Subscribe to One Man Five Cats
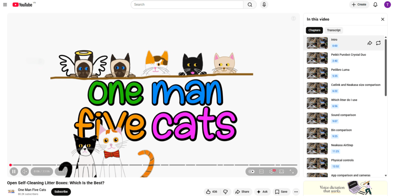This screenshot has width=393, height=196. 61,192
